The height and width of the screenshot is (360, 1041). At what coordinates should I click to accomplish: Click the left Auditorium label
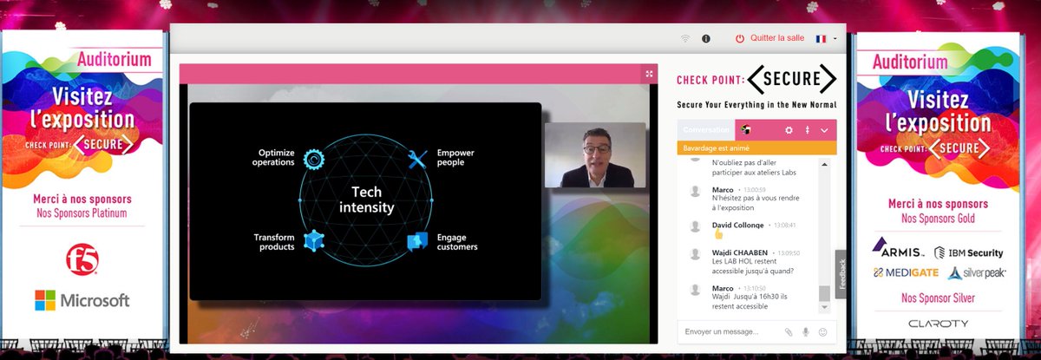[x=114, y=59]
